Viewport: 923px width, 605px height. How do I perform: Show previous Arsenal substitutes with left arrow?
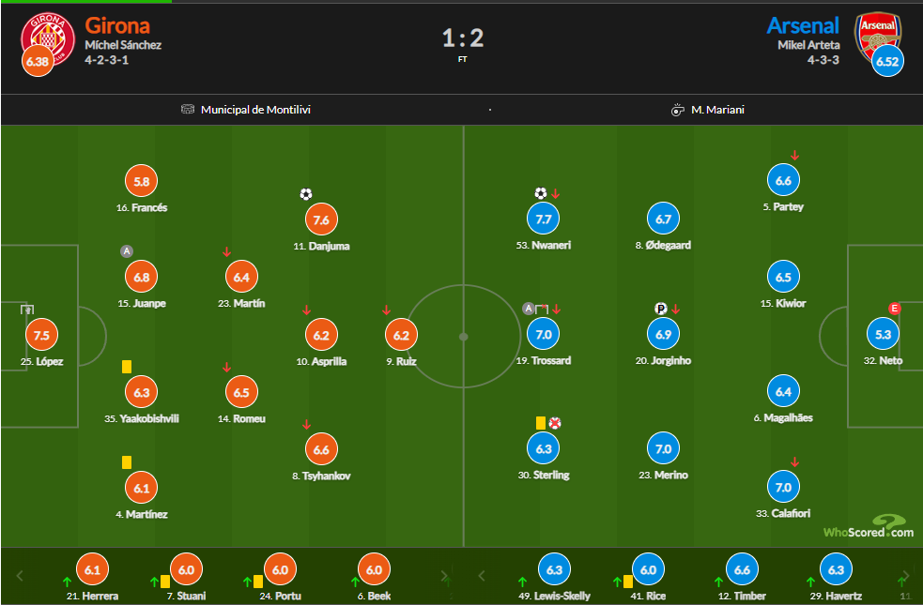pos(482,576)
